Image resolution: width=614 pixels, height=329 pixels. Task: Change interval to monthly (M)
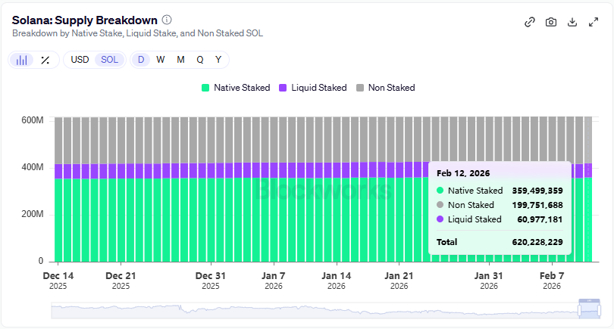pos(180,60)
